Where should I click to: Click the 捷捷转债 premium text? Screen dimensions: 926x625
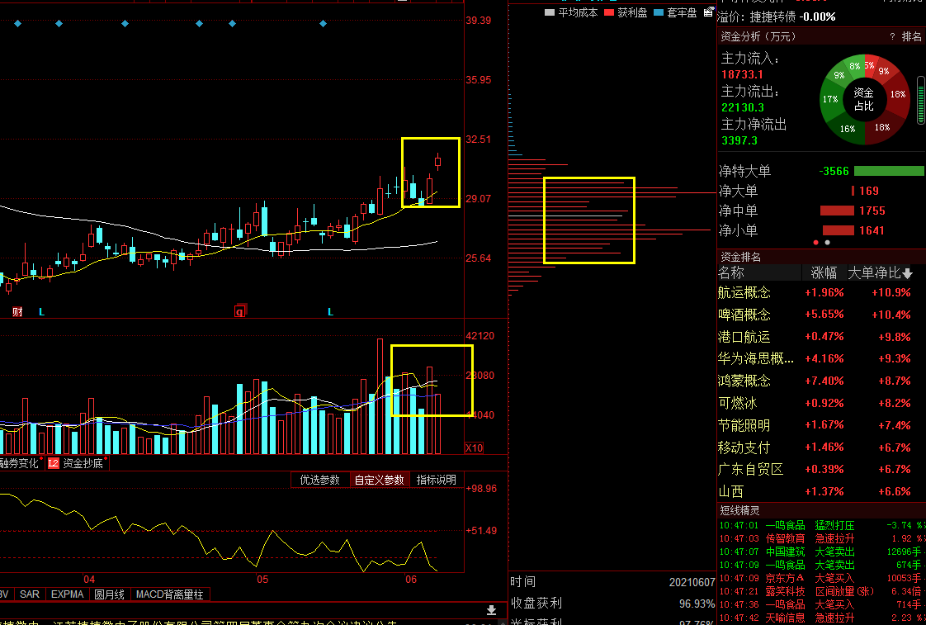tap(777, 17)
